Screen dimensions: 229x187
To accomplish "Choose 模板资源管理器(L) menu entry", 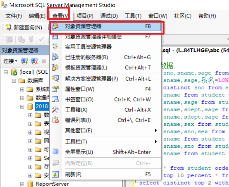I will [106, 67].
